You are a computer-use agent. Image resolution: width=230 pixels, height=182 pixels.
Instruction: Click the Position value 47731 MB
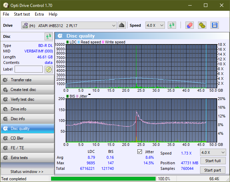(190, 163)
